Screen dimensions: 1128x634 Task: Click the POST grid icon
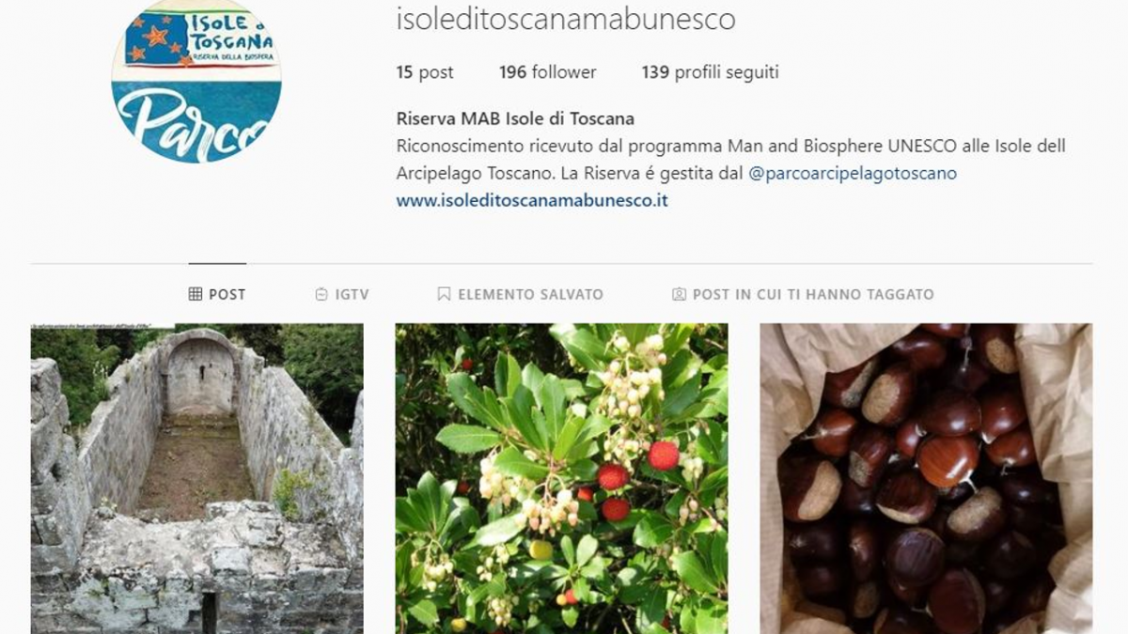[x=196, y=294]
